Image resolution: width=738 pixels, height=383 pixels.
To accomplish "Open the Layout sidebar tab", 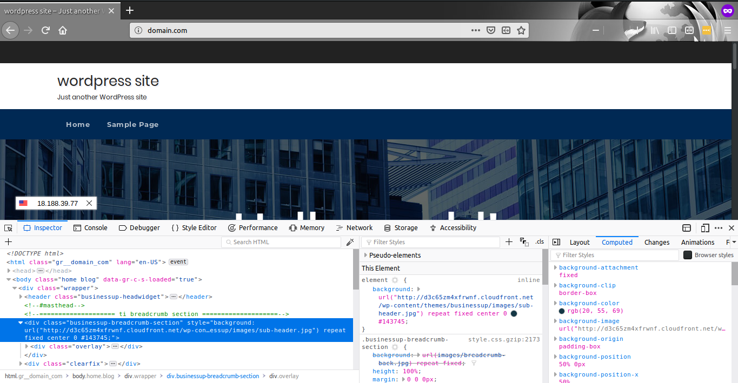I will (580, 243).
